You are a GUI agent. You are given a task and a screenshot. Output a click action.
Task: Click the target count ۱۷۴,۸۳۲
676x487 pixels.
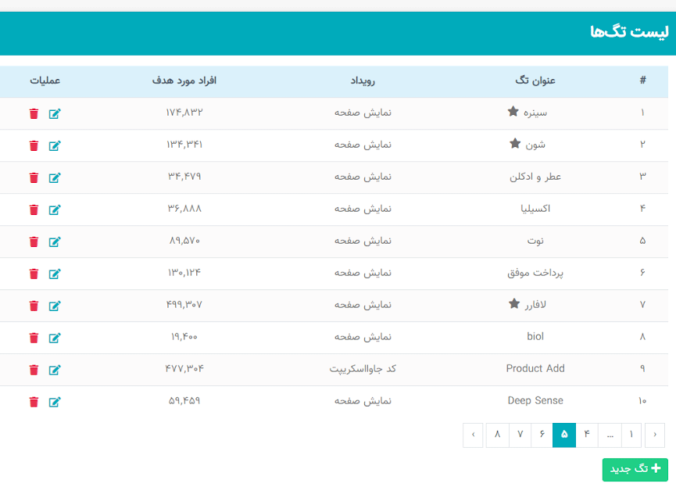point(184,113)
